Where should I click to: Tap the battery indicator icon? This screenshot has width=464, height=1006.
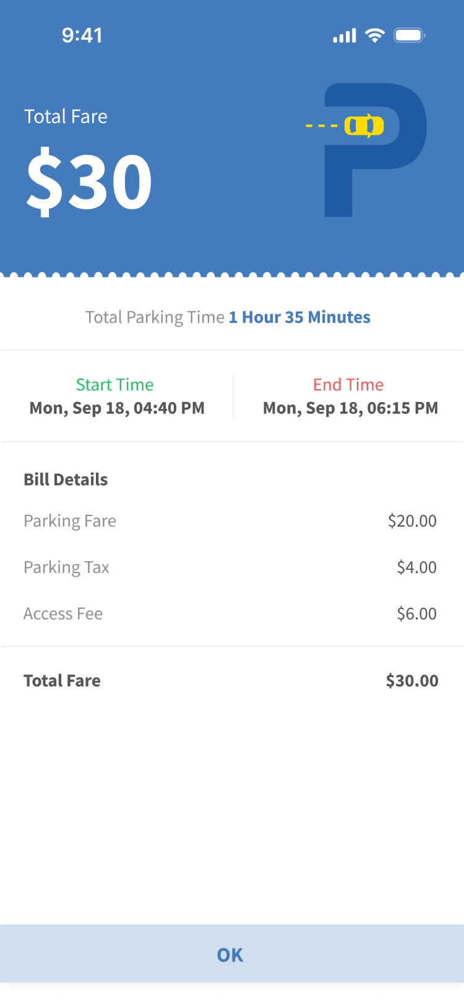(409, 35)
